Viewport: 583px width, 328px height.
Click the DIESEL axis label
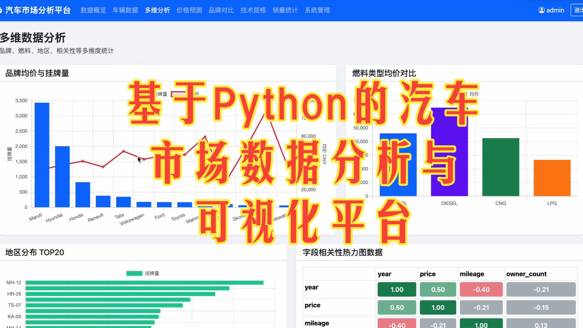click(x=449, y=203)
